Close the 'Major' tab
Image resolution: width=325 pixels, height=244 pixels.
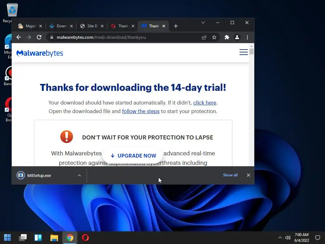[41, 26]
